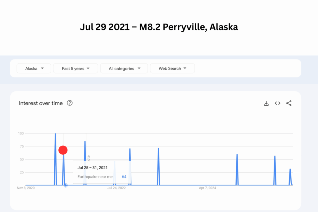This screenshot has width=318, height=212.
Task: Click the Nov 8, 2020 axis label
Action: (25, 188)
